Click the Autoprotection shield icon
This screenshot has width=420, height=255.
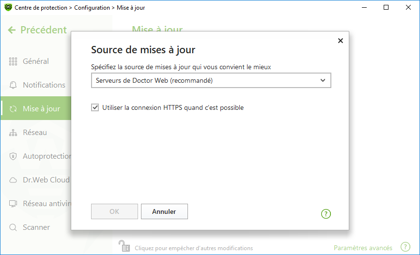coord(13,156)
